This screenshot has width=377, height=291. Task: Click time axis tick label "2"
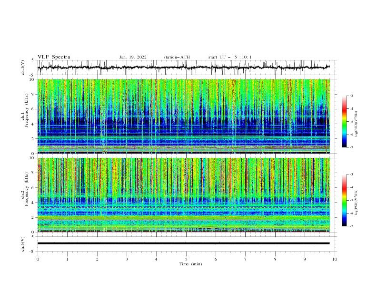pyautogui.click(x=97, y=259)
